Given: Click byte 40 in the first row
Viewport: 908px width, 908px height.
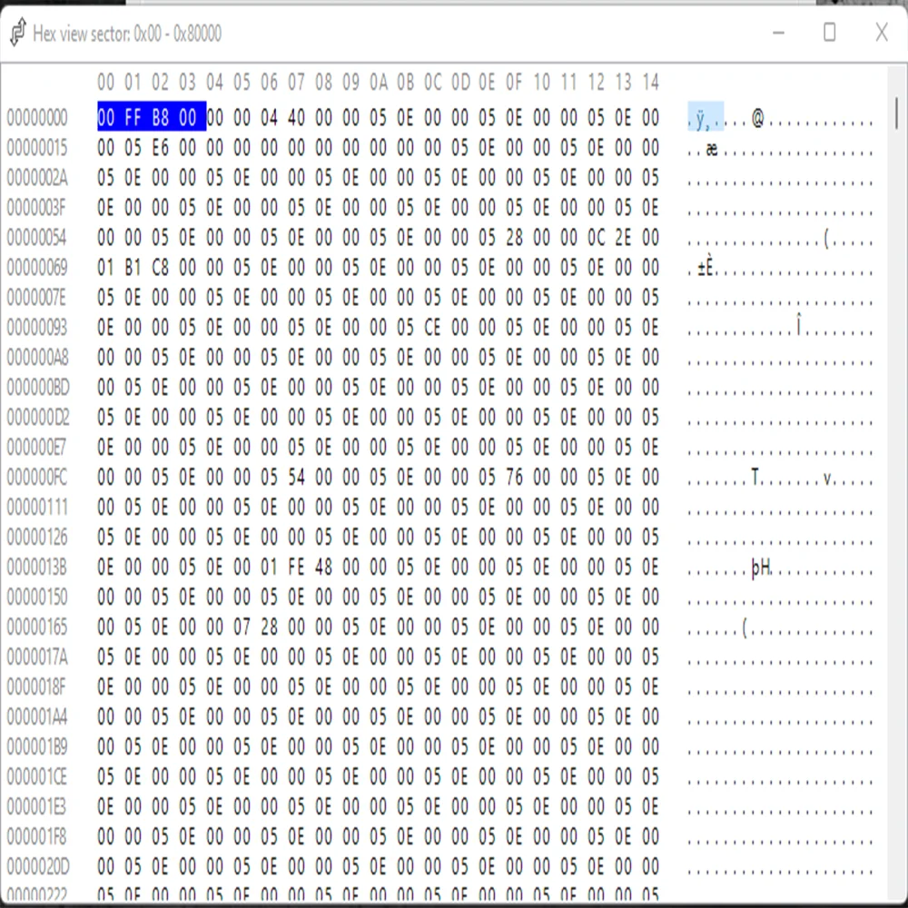Looking at the screenshot, I should (297, 117).
